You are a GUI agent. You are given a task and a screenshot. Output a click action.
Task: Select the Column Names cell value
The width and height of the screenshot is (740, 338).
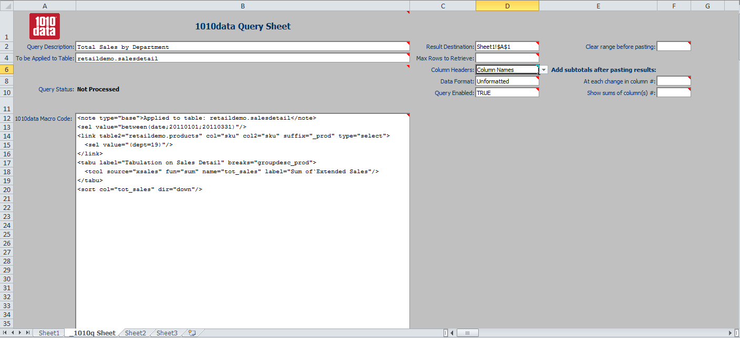507,70
